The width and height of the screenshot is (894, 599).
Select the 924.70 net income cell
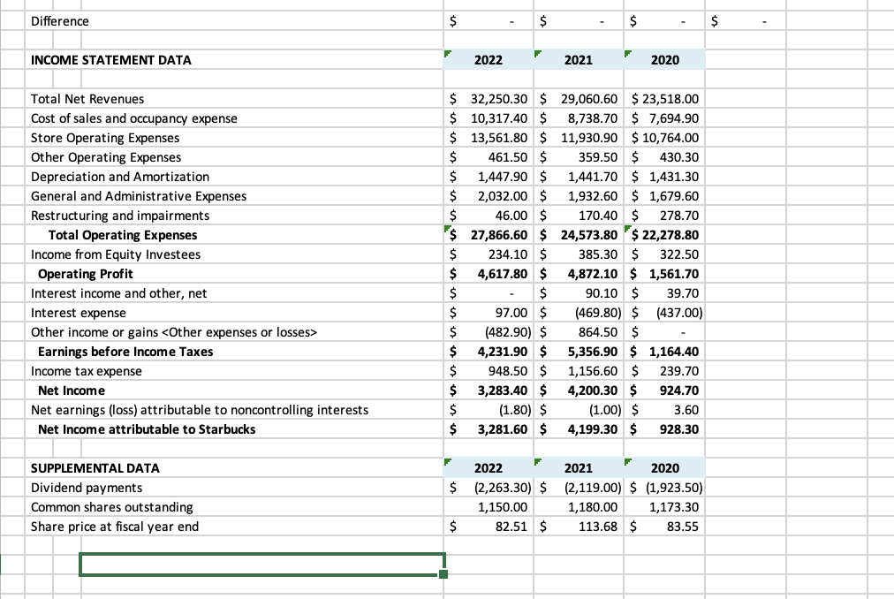(x=665, y=390)
